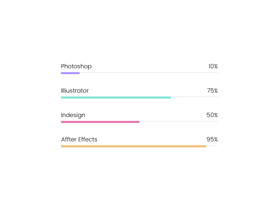Click the unfilled gray track of Photoshop bar
The width and height of the screenshot is (279, 209).
tap(149, 72)
